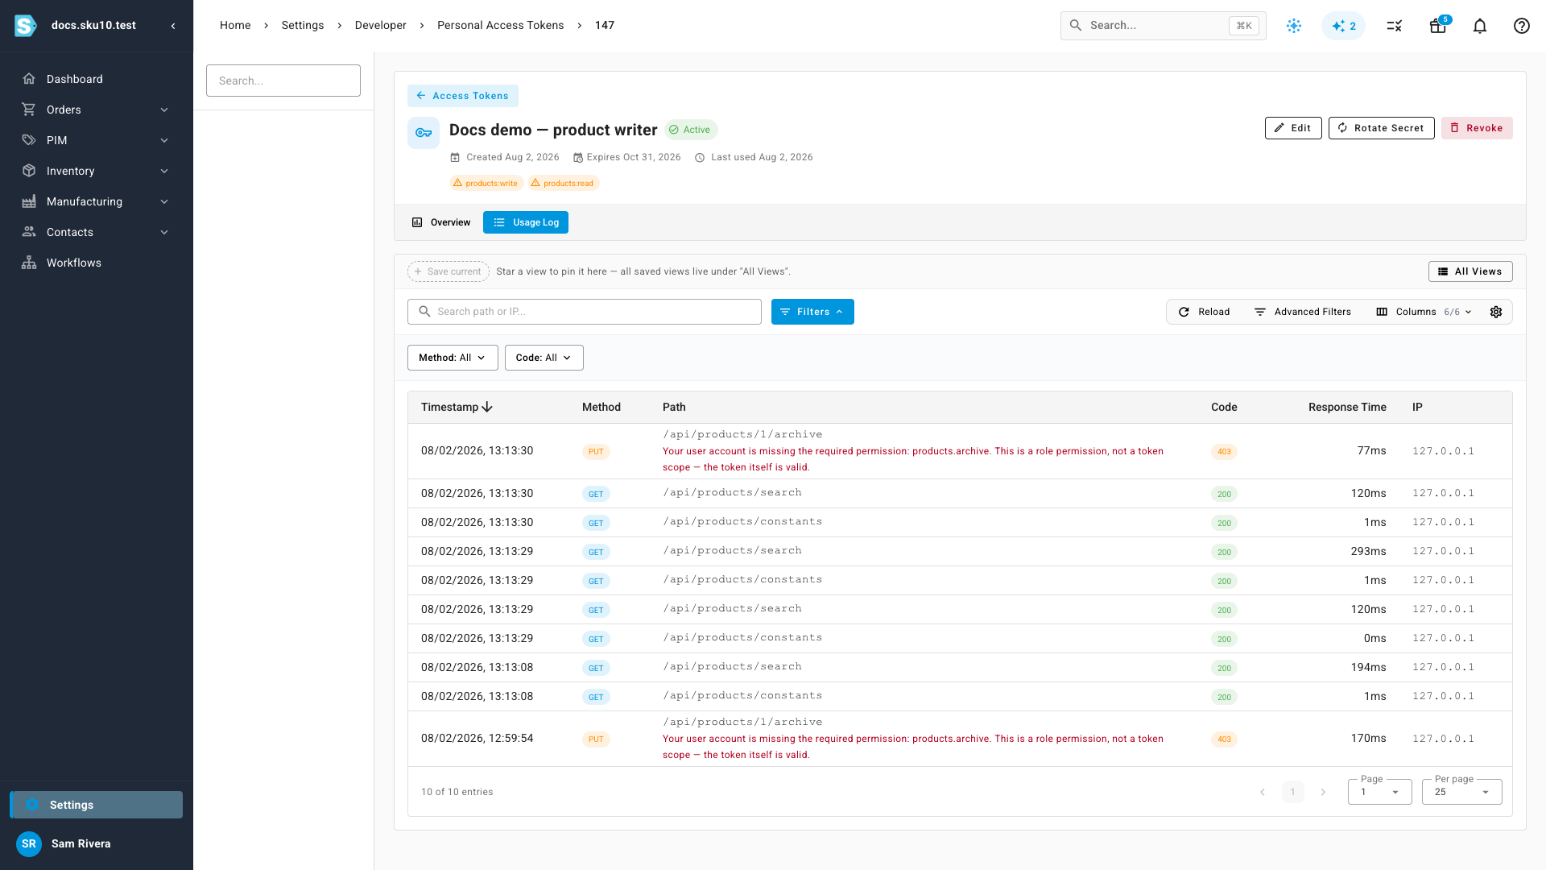Click the products:read scope chip
Screen dimensions: 1546x870
pyautogui.click(x=564, y=184)
